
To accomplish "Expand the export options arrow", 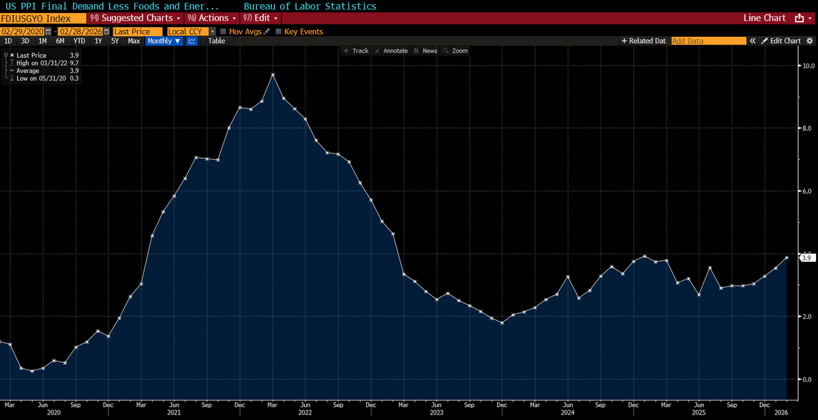I will 811,18.
